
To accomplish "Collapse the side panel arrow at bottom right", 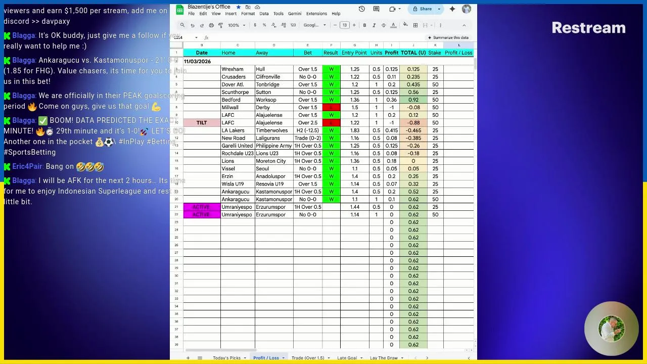I will (469, 358).
